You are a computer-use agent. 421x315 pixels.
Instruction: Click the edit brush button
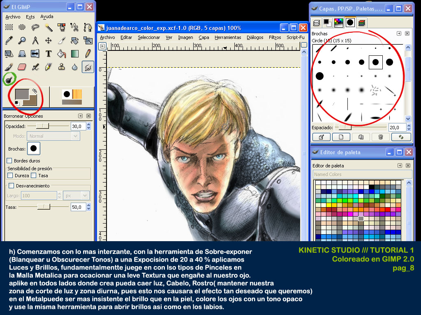(321, 137)
